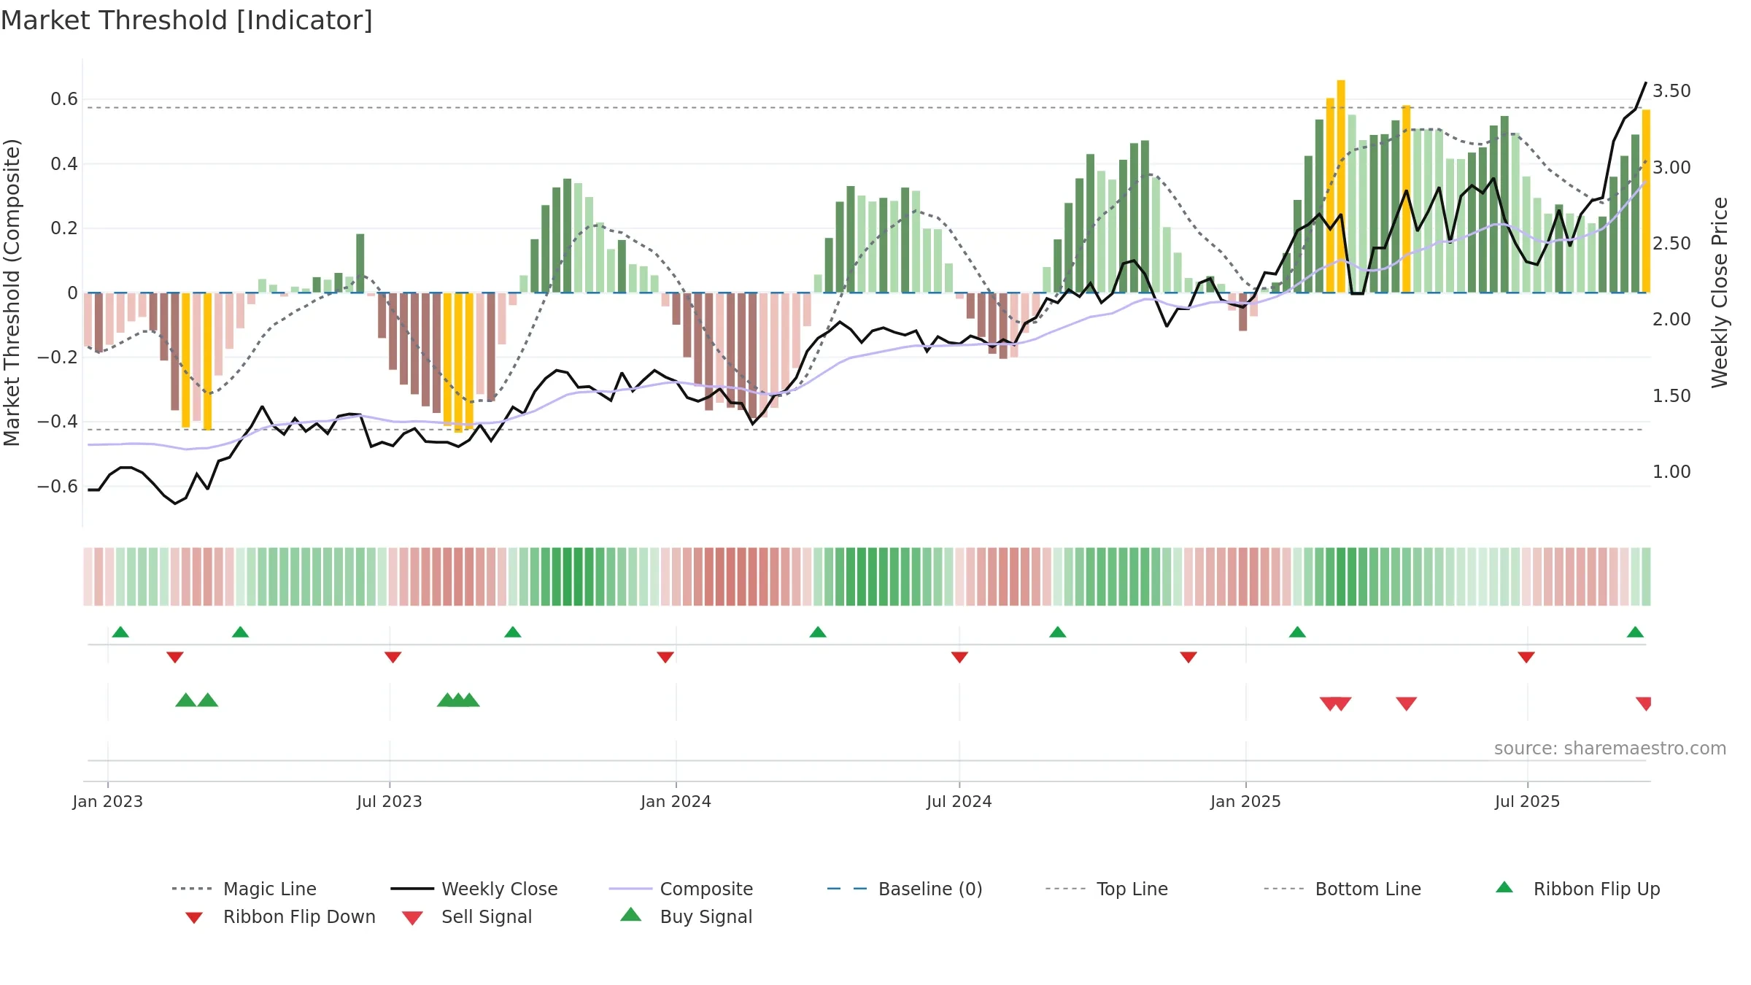Viewport: 1751px width, 985px height.
Task: Click the Jan 2024 x-axis label
Action: (676, 801)
